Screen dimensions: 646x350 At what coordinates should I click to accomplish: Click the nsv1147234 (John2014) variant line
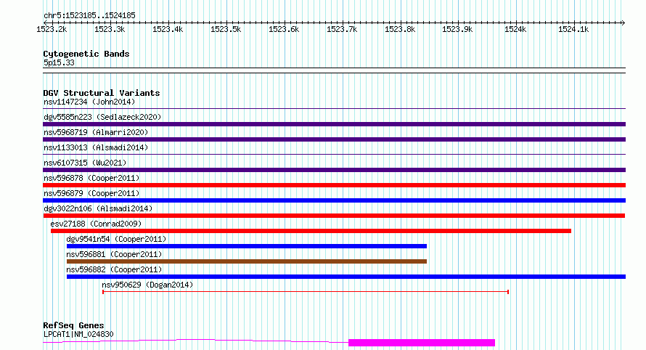(x=334, y=109)
